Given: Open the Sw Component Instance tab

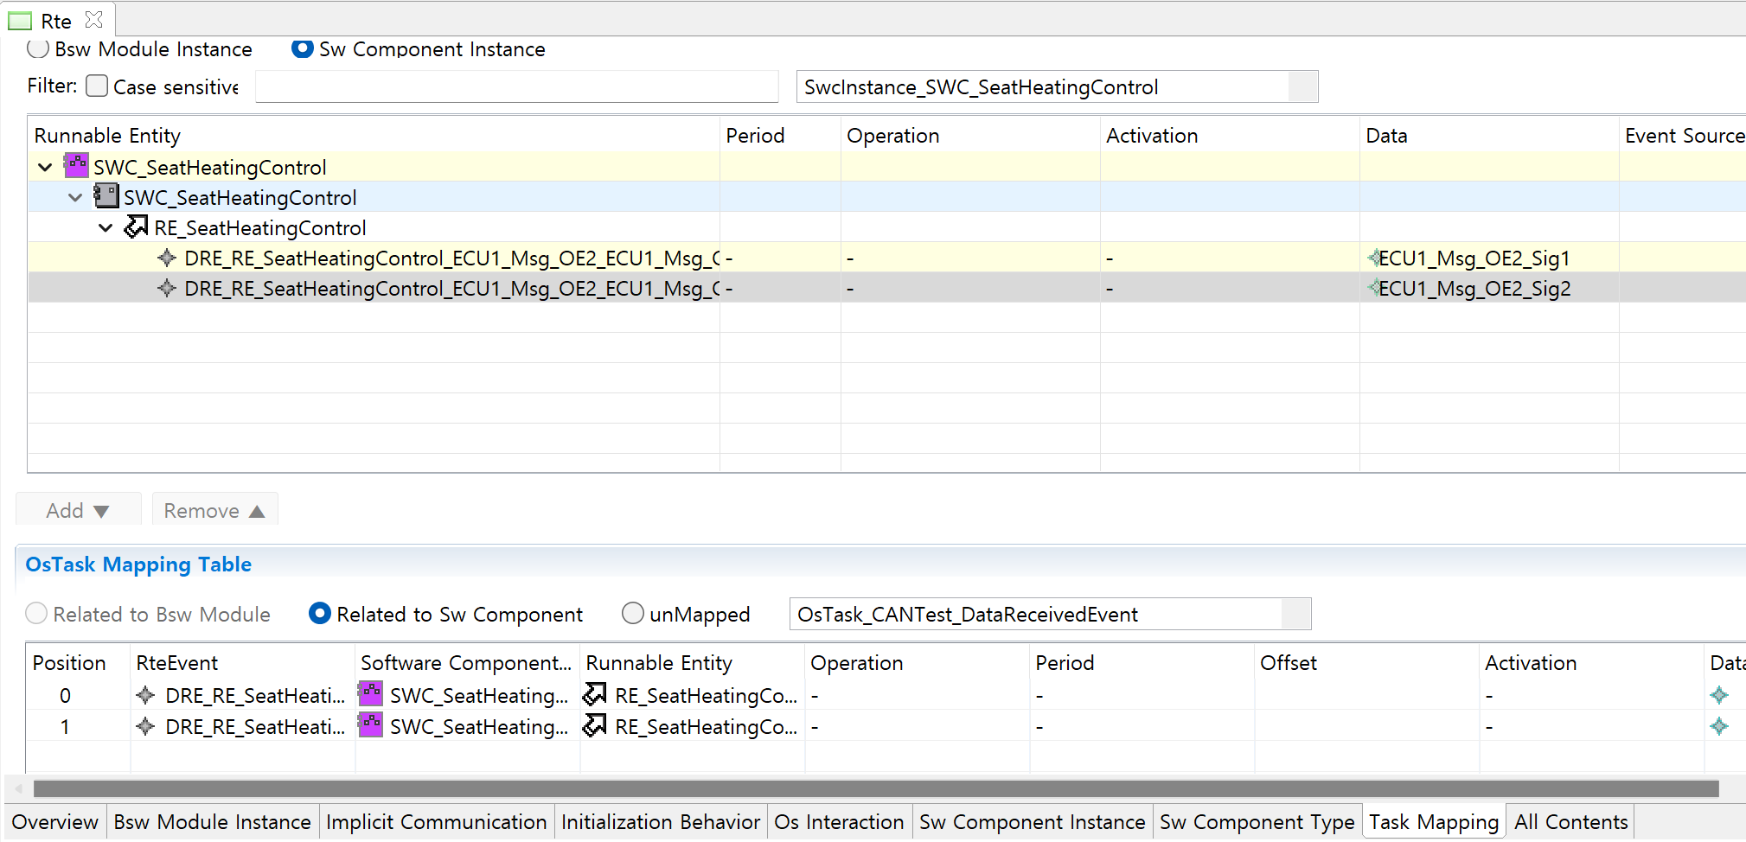Looking at the screenshot, I should 1033,821.
